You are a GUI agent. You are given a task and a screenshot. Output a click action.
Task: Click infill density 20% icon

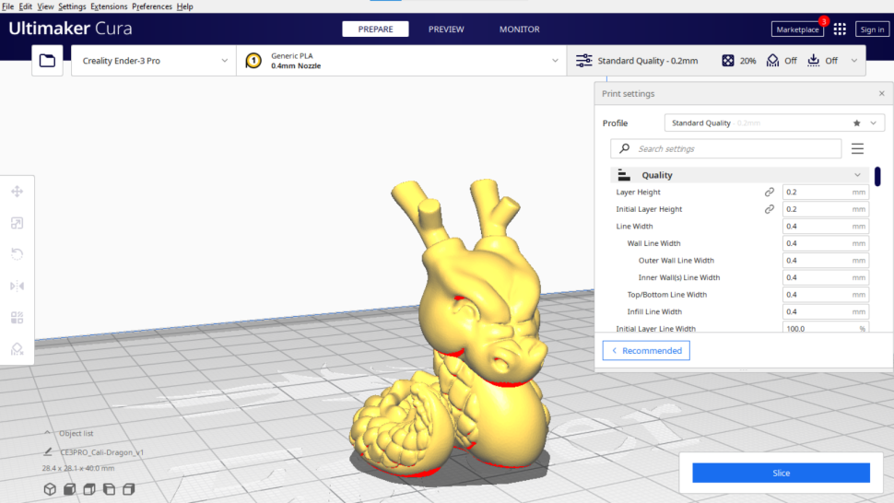[x=728, y=61]
